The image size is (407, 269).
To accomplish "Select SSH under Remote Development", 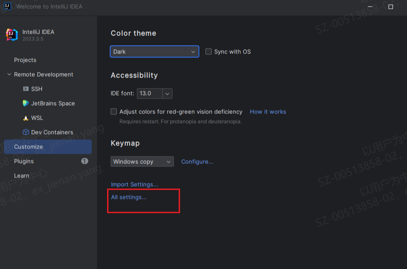I will click(x=36, y=89).
